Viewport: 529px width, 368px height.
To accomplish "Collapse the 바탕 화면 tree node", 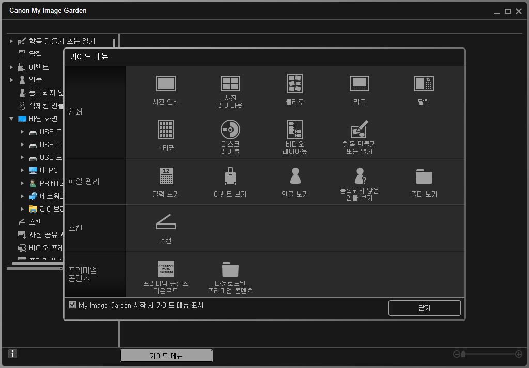I will (x=11, y=119).
